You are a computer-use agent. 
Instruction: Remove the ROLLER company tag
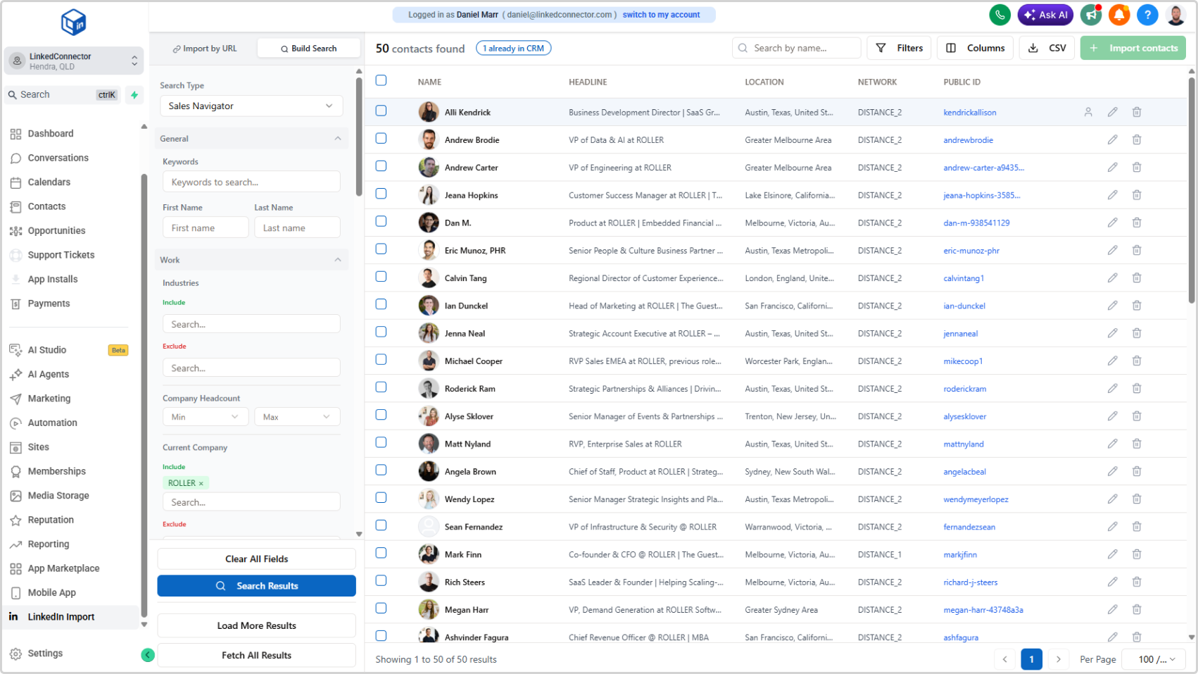point(201,483)
